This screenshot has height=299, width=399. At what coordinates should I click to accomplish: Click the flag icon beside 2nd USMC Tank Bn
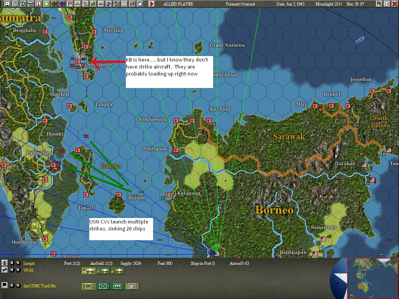click(5, 285)
